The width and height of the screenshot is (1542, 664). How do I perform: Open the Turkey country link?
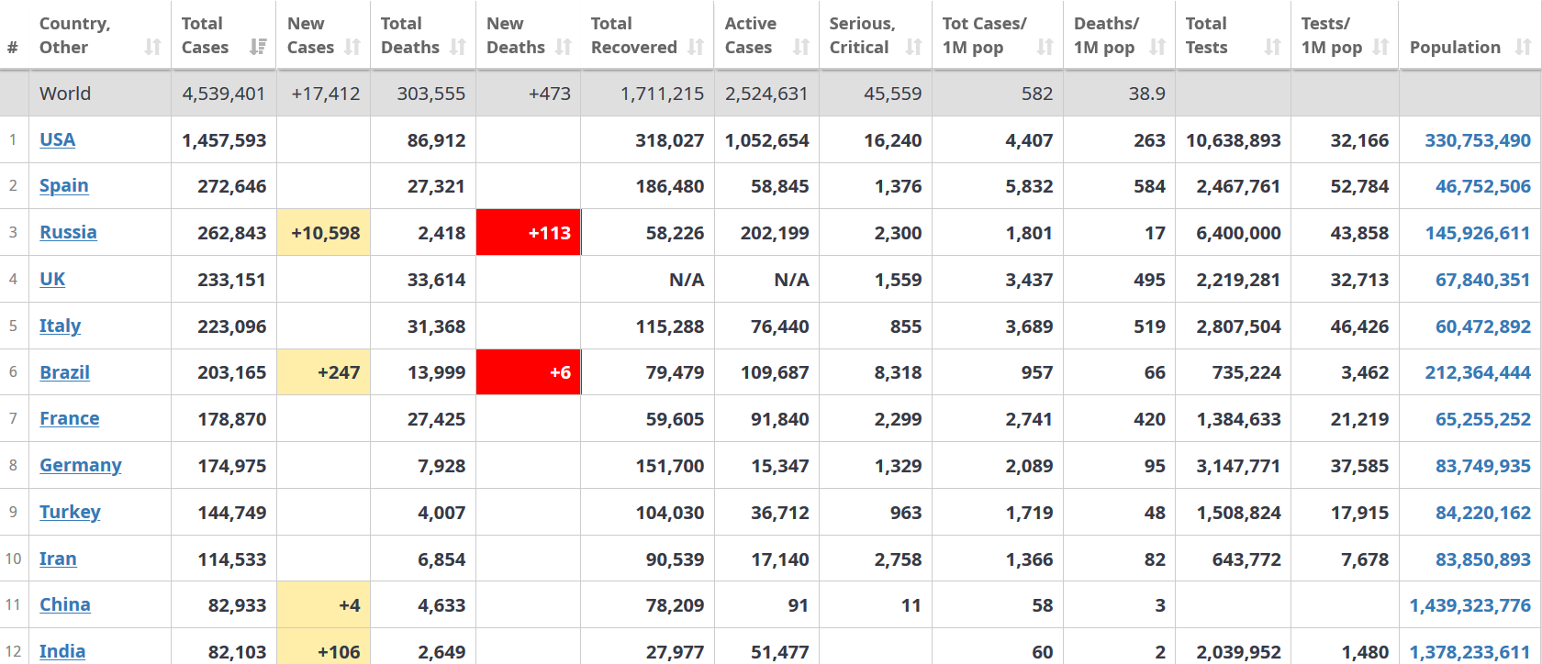pyautogui.click(x=70, y=512)
